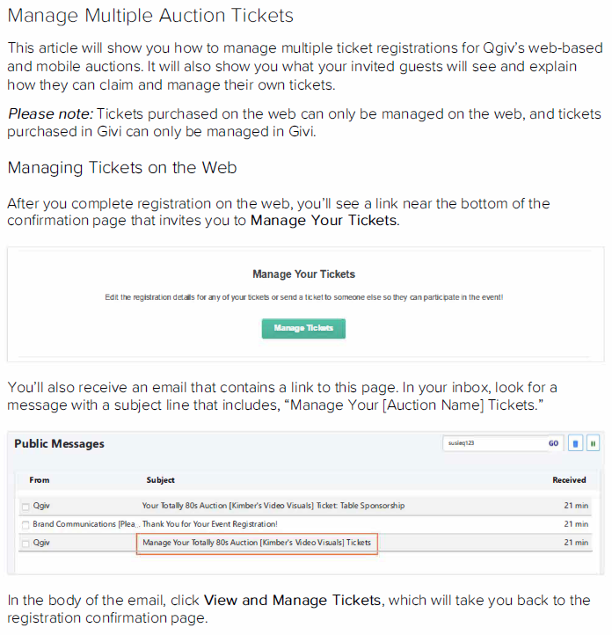Click the Manage Your Tickets heading in the confirmation box
The height and width of the screenshot is (635, 612).
(x=303, y=274)
